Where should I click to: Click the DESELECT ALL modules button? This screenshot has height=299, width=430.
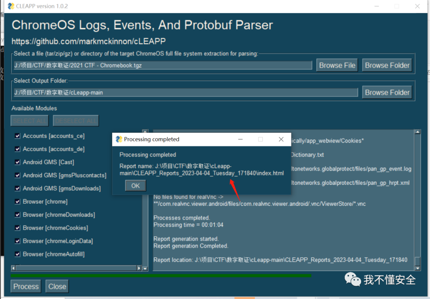76,121
